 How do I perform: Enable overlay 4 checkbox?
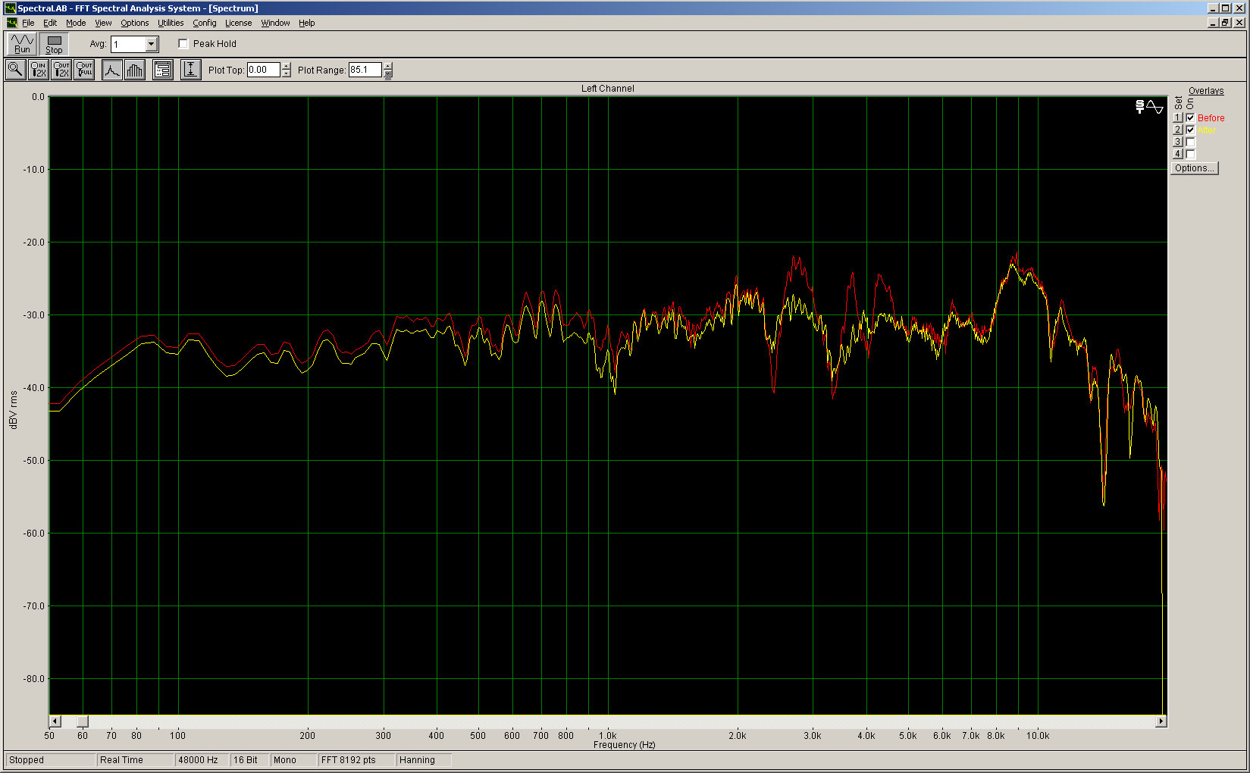pyautogui.click(x=1190, y=154)
